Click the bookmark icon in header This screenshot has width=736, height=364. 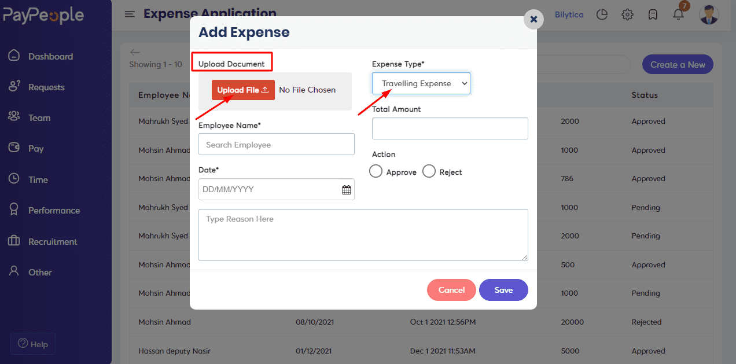pos(653,14)
